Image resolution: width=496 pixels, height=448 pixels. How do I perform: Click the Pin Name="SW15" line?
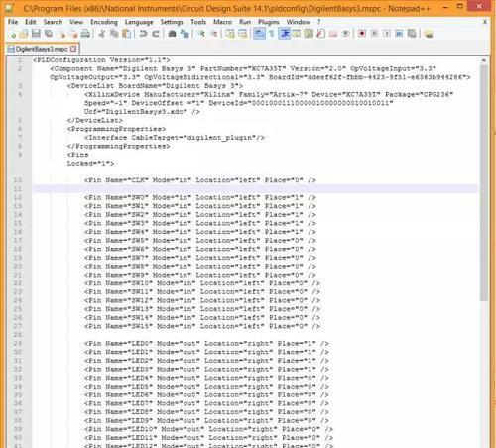pyautogui.click(x=202, y=326)
